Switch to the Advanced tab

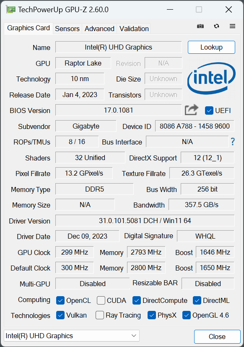pos(99,29)
